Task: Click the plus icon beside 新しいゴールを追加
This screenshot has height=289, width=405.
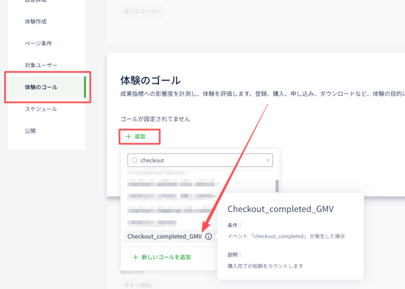Action: click(135, 257)
